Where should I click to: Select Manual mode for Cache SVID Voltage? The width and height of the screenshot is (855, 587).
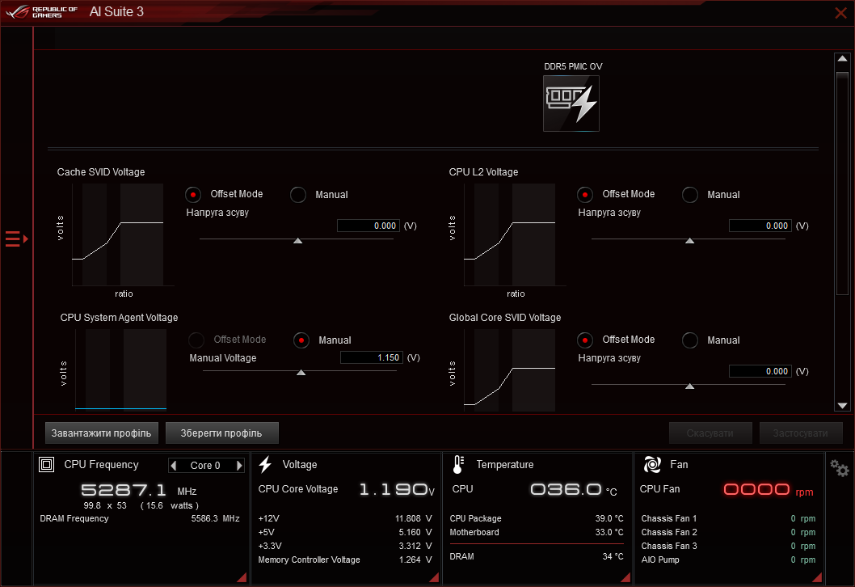point(298,194)
